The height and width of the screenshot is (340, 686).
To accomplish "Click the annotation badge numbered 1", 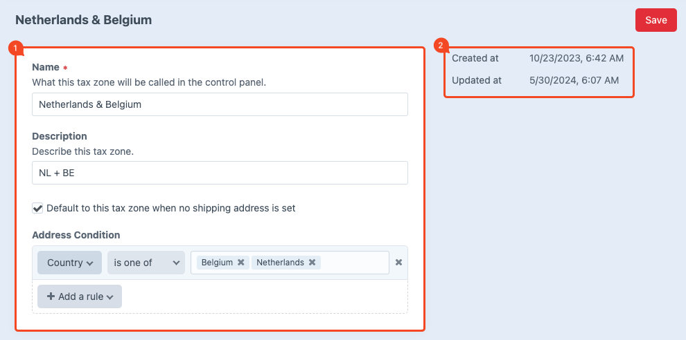I will pos(15,48).
